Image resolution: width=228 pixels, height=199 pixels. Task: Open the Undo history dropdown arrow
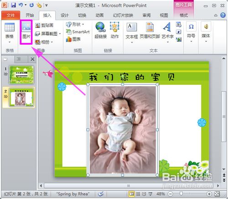tap(26, 5)
